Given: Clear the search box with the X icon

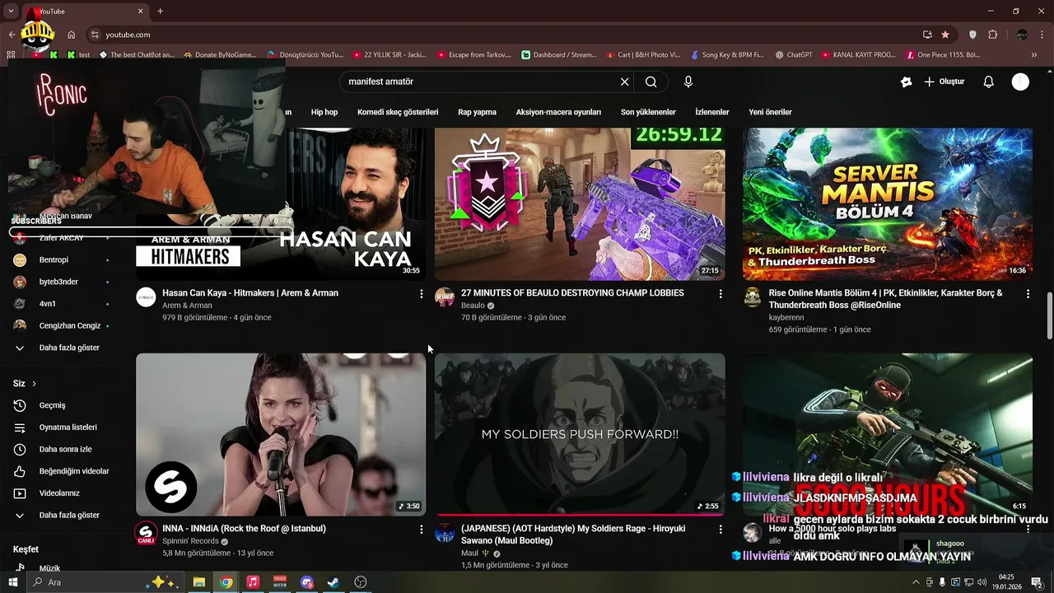Looking at the screenshot, I should point(624,82).
